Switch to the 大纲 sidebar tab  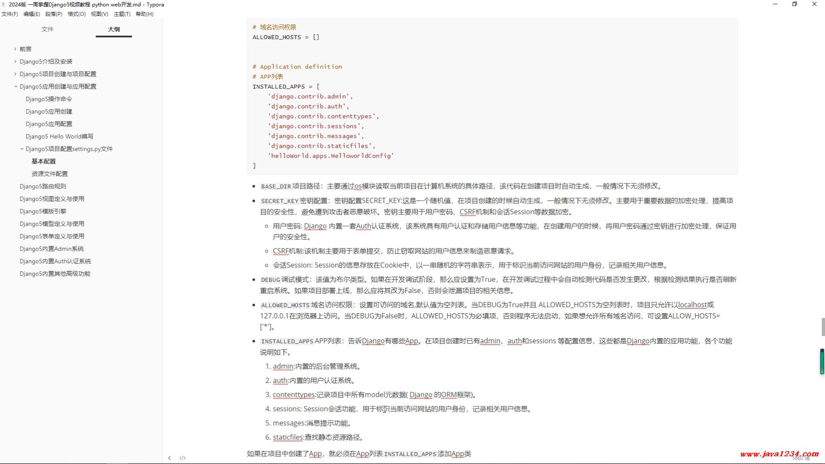(x=114, y=29)
